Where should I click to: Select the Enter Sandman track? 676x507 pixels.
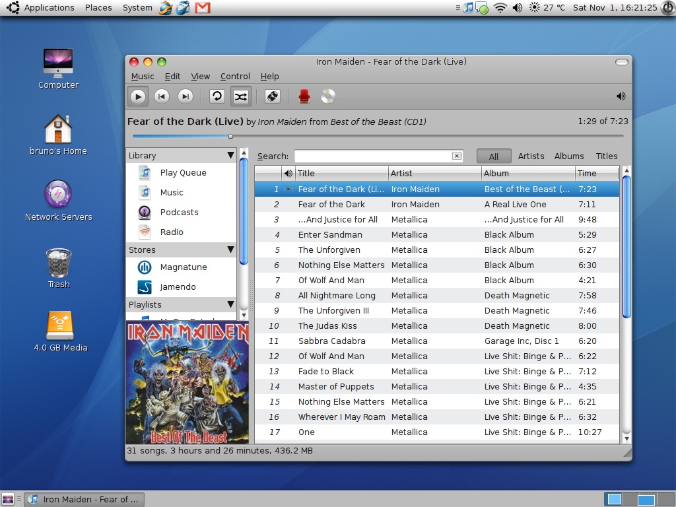click(437, 235)
